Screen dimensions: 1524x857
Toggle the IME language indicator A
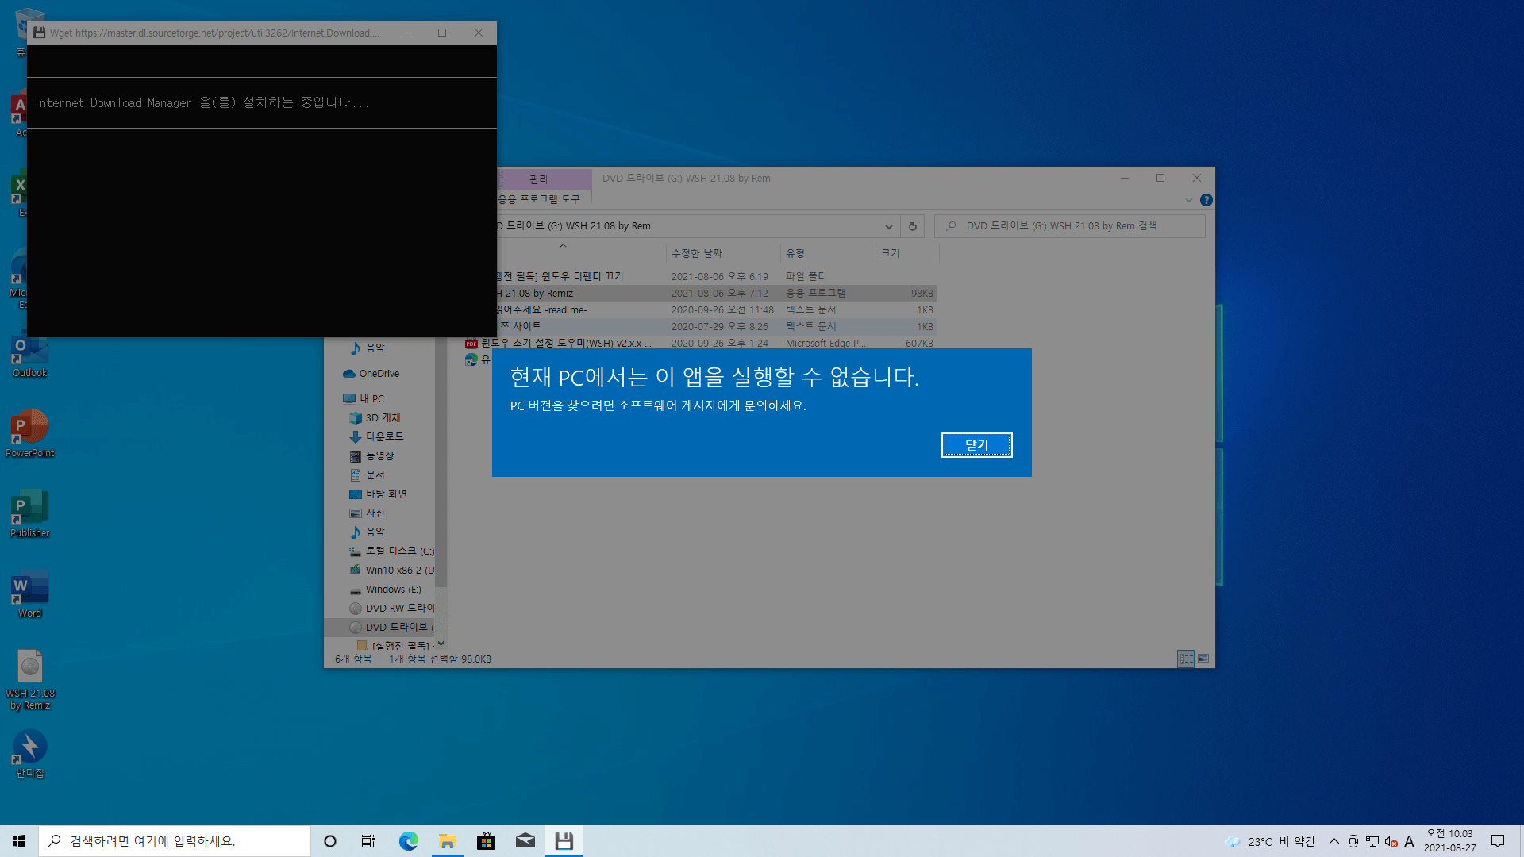1409,841
